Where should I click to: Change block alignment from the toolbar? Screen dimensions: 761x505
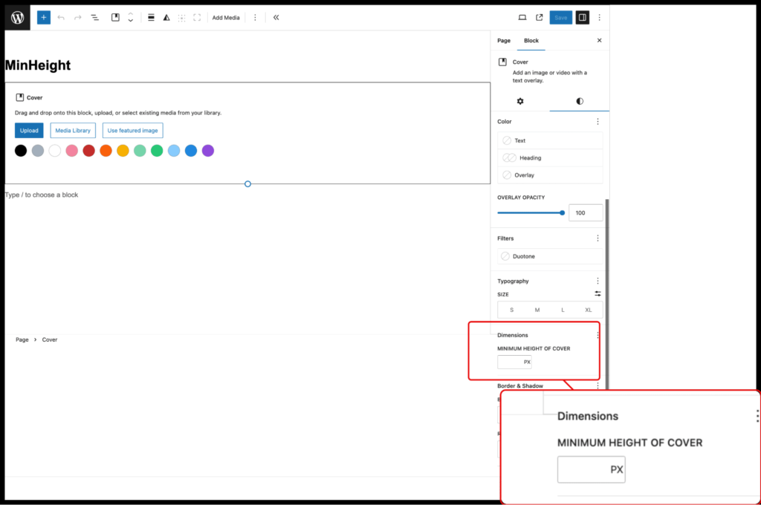pos(151,17)
